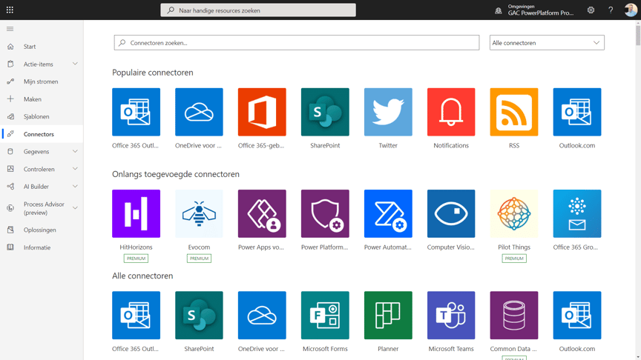Screen dimensions: 641x360
Task: Click the Alle connectoren section heading
Action: [142, 276]
